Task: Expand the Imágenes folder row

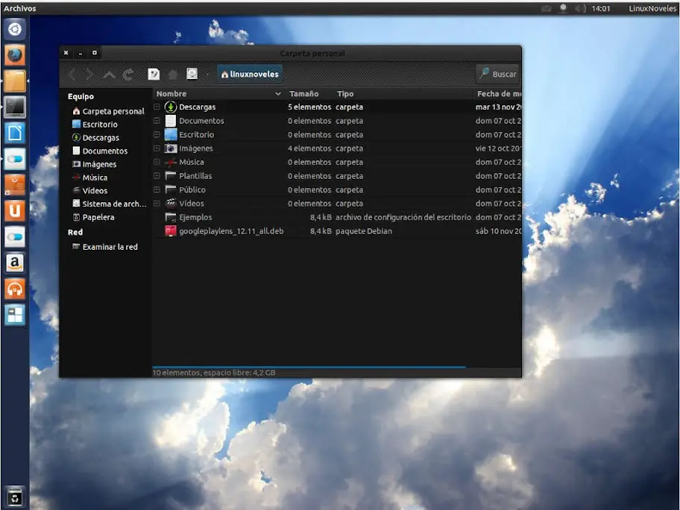Action: [157, 148]
